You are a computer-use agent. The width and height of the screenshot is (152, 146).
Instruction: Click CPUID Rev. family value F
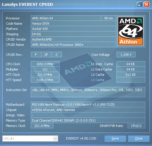click(x=36, y=55)
